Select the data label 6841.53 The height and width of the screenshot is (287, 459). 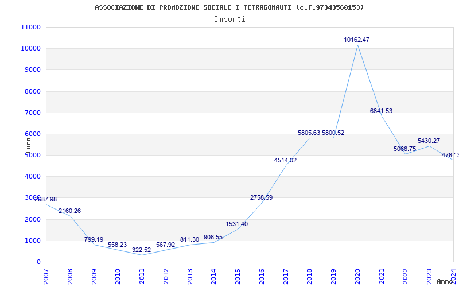click(x=381, y=111)
